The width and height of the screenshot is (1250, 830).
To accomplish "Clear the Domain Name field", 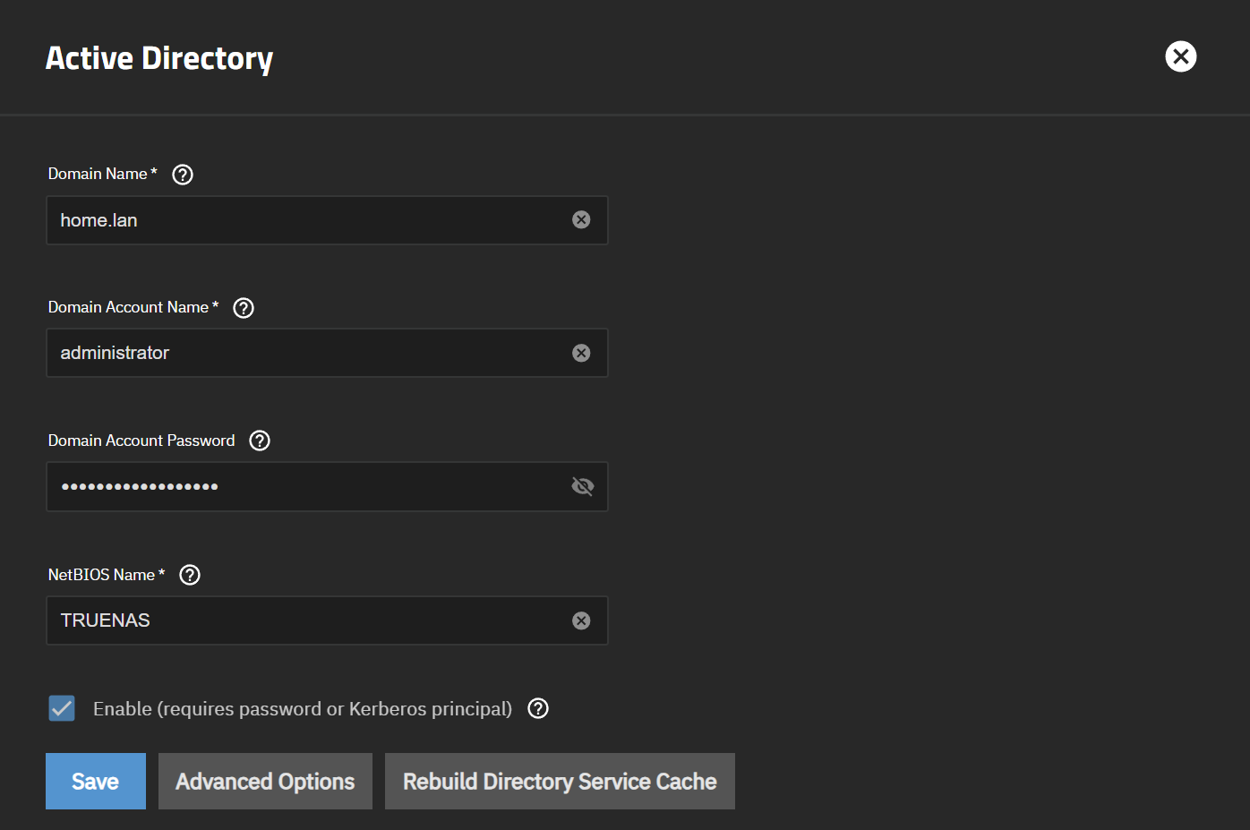I will (x=581, y=220).
